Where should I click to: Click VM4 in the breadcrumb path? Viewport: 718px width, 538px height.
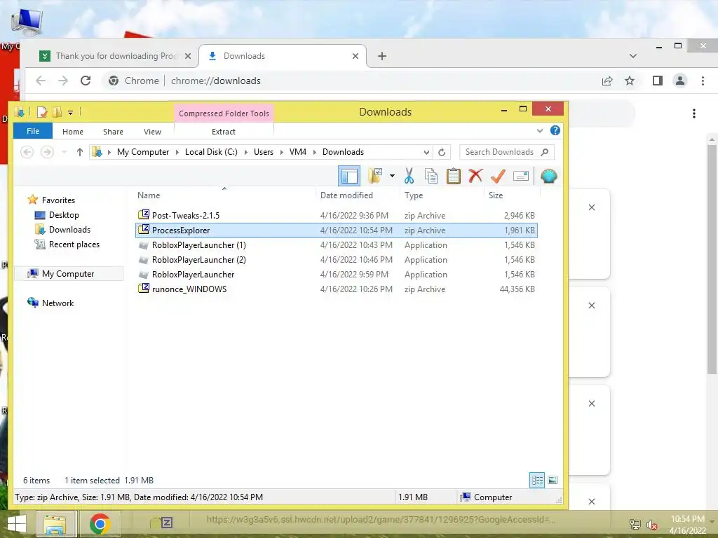click(x=297, y=152)
